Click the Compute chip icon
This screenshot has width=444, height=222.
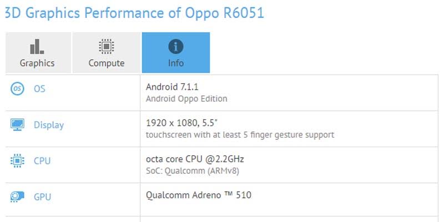[x=106, y=46]
